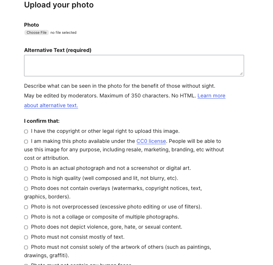Image resolution: width=273 pixels, height=265 pixels.
Task: Confirm photo is an actual photograph
Action: tap(26, 169)
